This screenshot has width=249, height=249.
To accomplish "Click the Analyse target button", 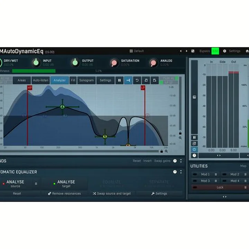I will click(64, 184).
